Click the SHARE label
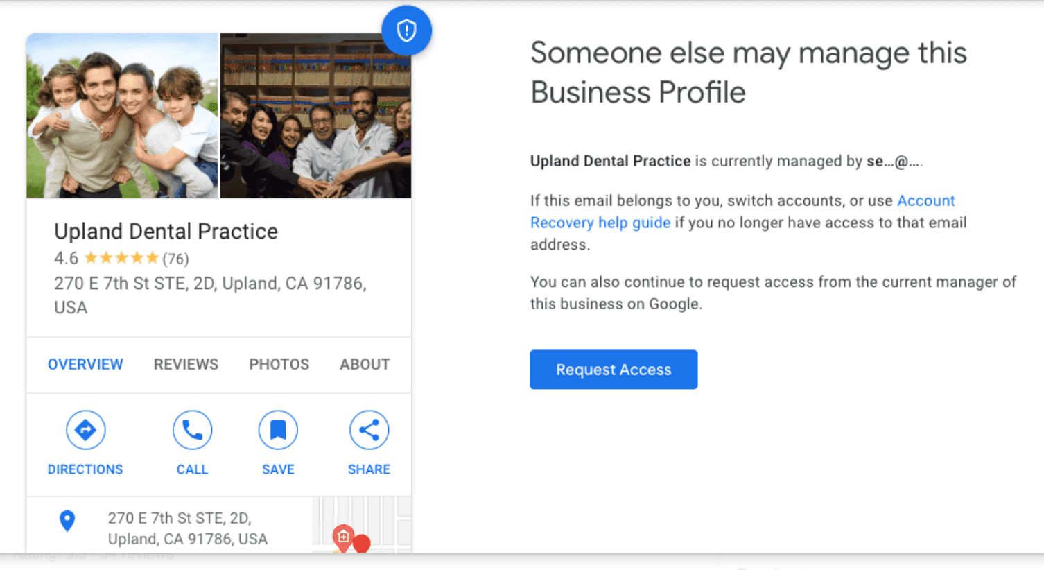The width and height of the screenshot is (1044, 570). click(369, 469)
